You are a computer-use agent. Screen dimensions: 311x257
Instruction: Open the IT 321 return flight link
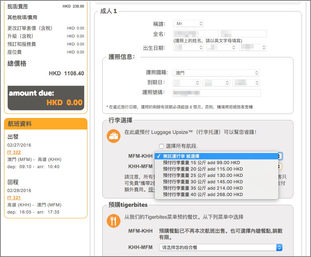pyautogui.click(x=14, y=198)
